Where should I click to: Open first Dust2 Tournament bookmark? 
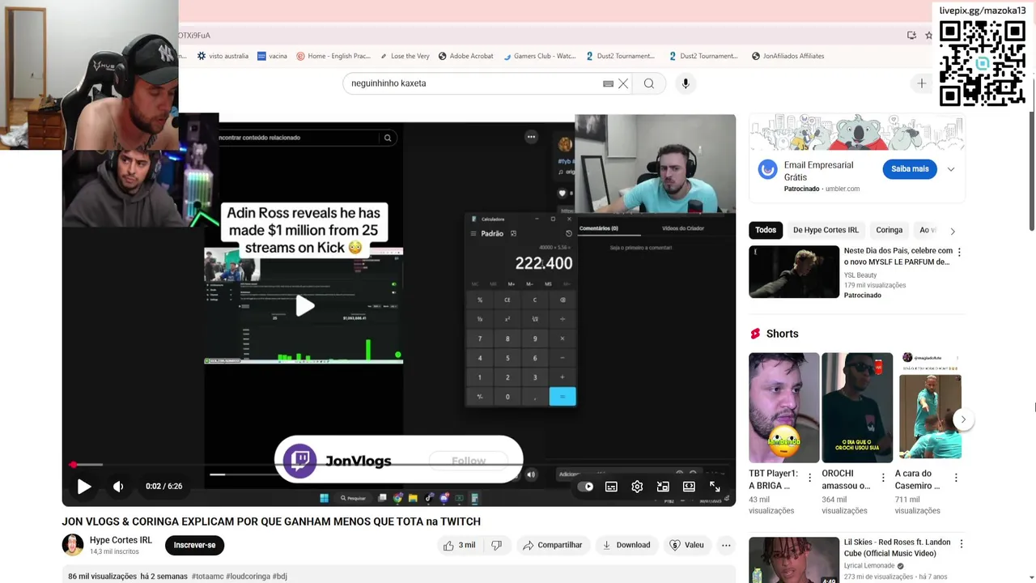(x=620, y=56)
